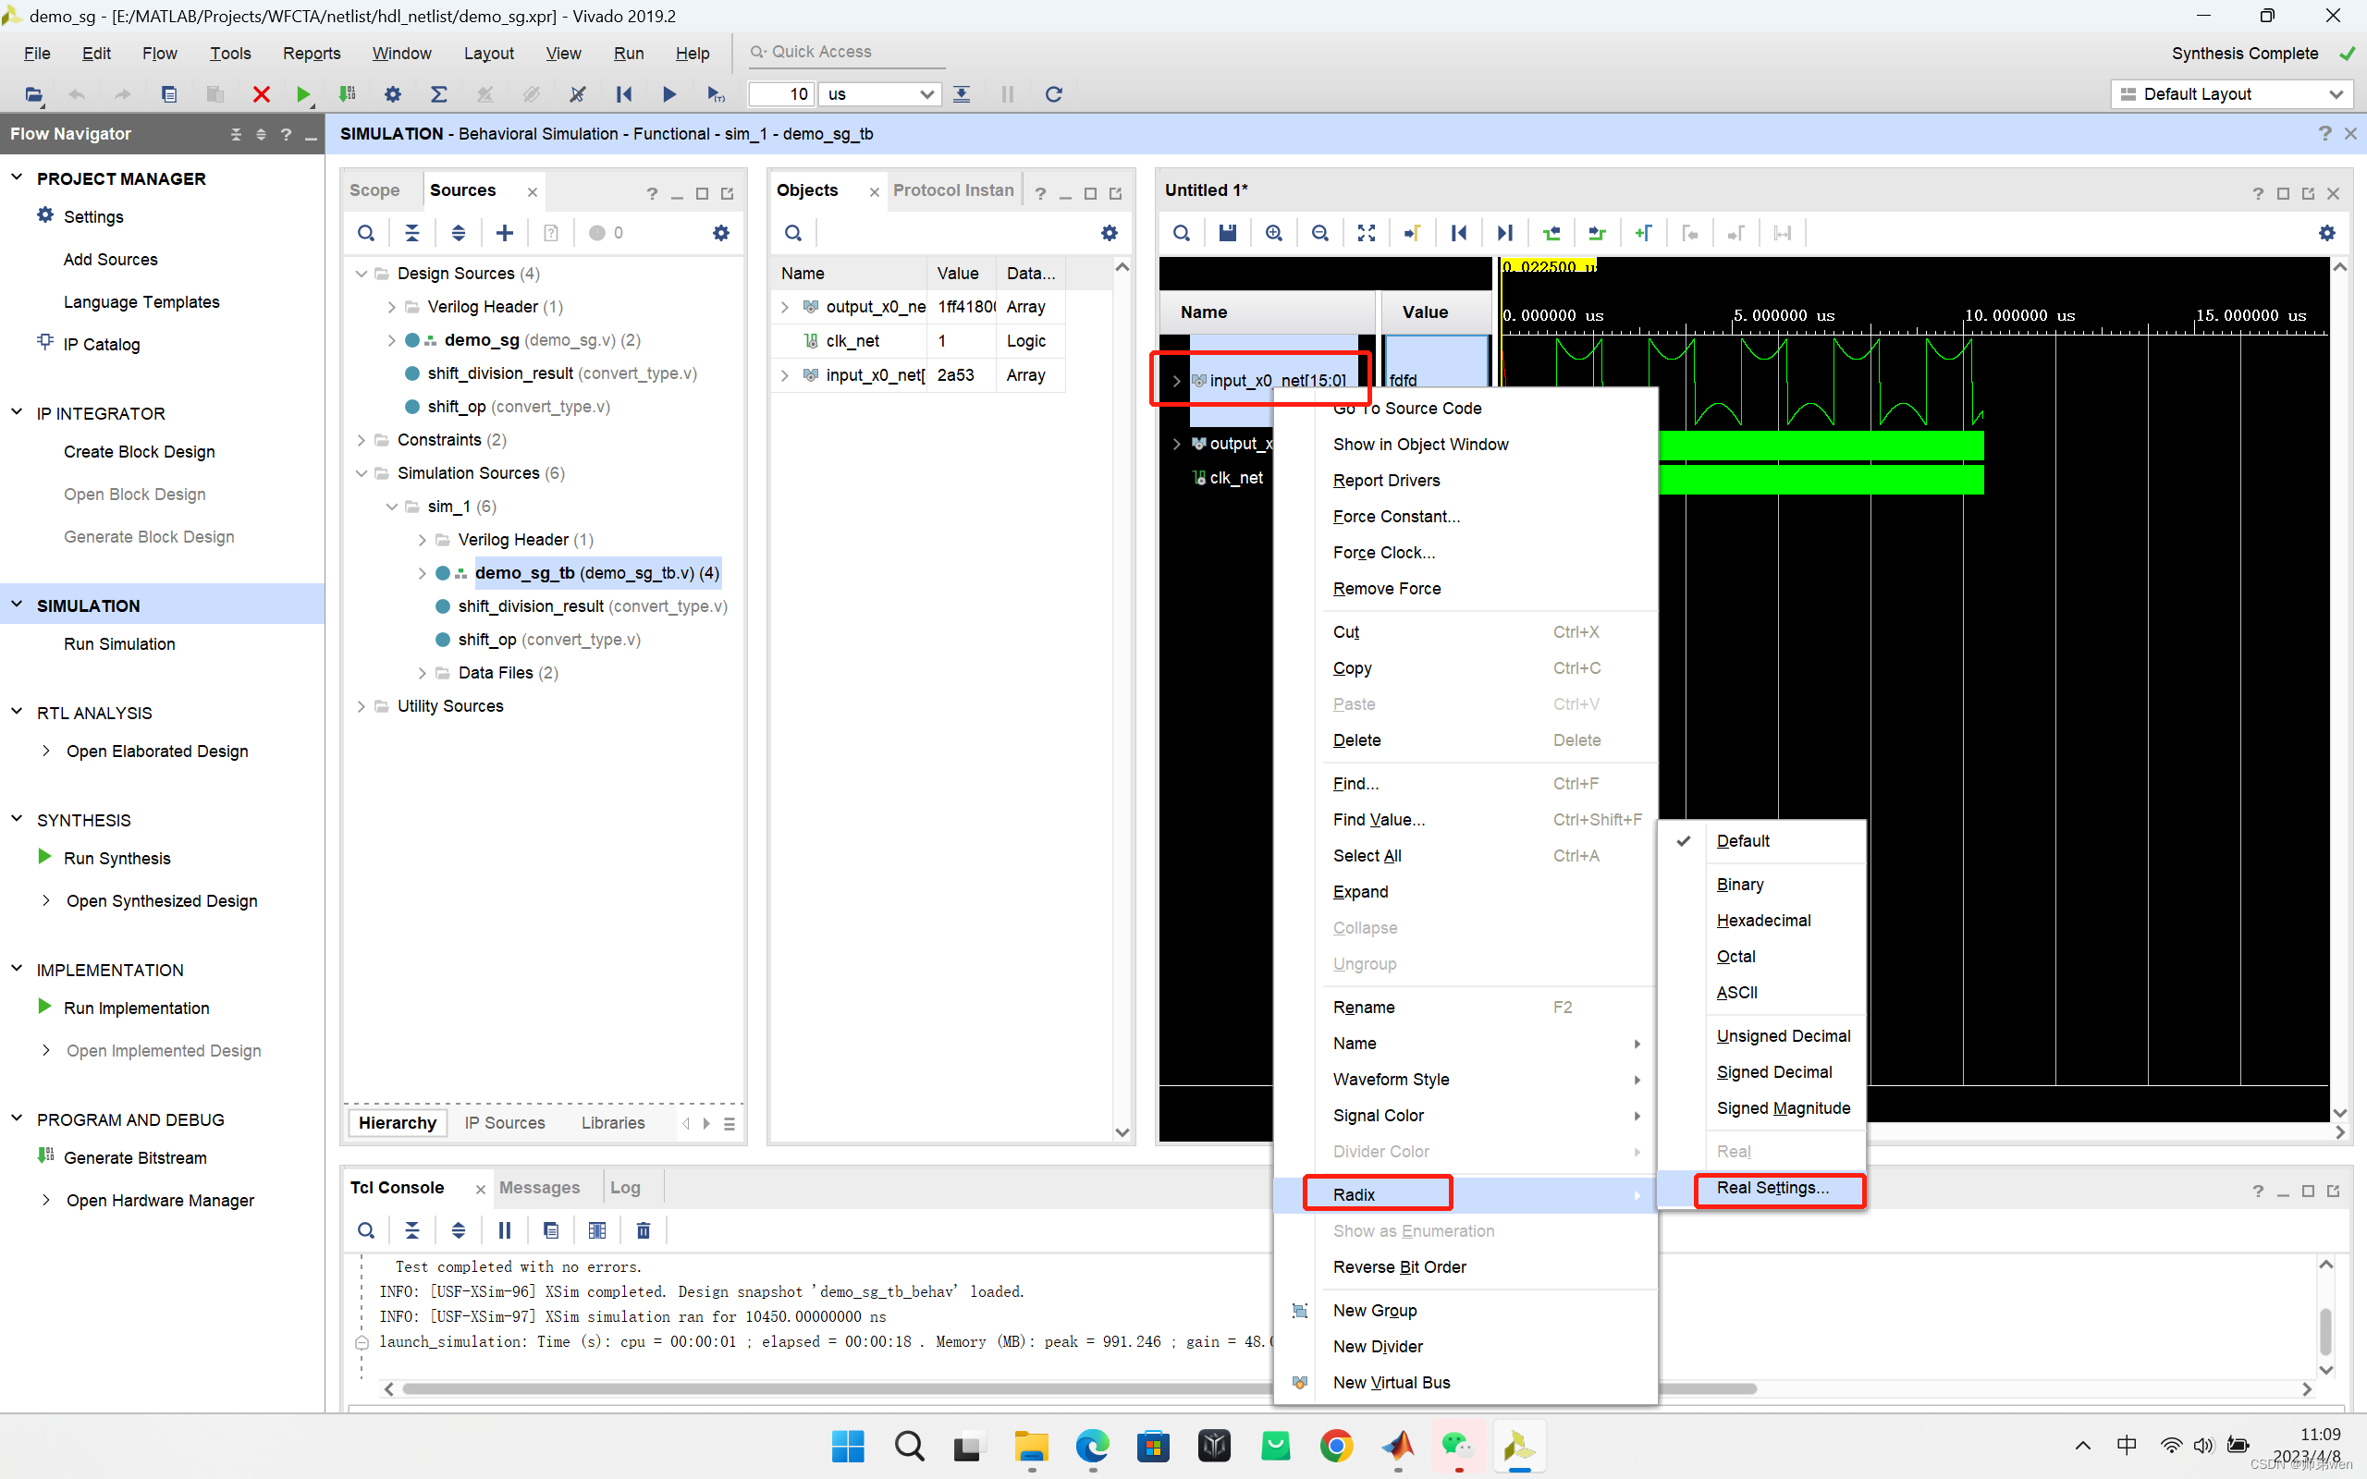Select Default radix option
This screenshot has width=2367, height=1479.
(1742, 841)
